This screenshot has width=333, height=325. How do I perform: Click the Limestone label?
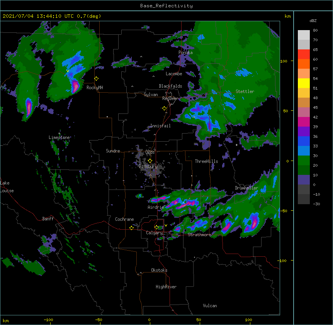59,137
